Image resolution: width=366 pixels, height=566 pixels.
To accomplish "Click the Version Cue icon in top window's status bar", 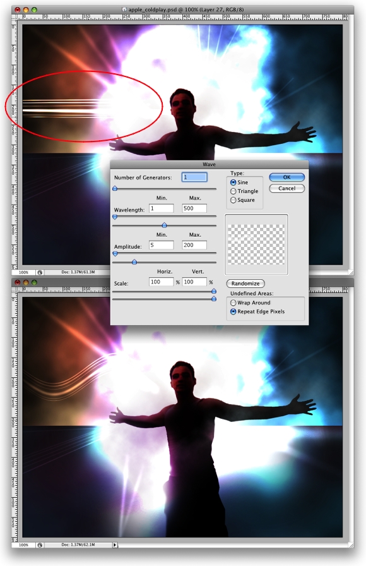I will [40, 272].
